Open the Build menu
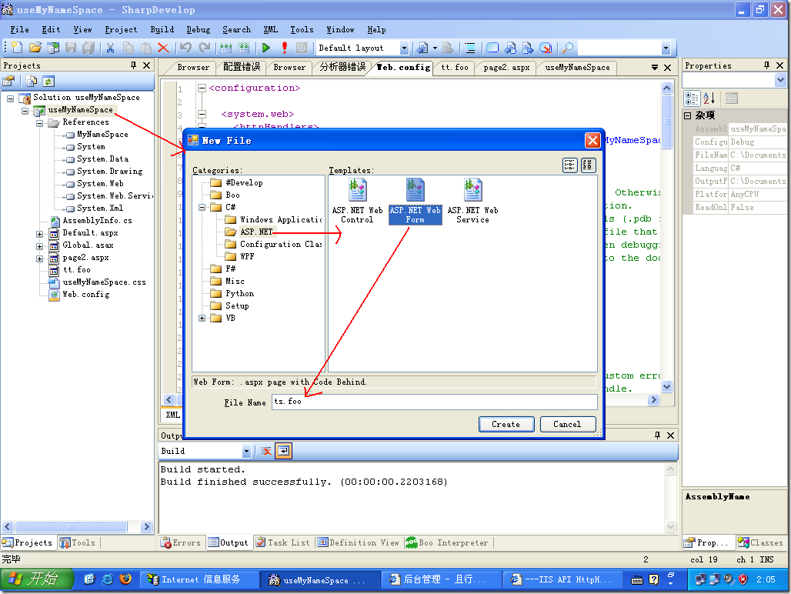The image size is (791, 594). click(162, 29)
